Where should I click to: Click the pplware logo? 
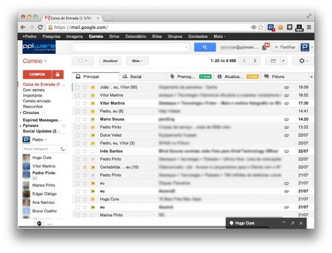pos(39,47)
